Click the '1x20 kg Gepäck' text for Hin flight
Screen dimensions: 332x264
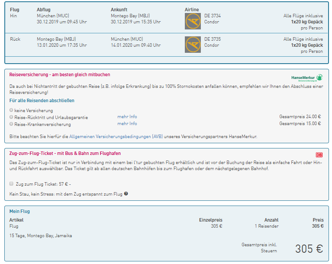(306, 22)
